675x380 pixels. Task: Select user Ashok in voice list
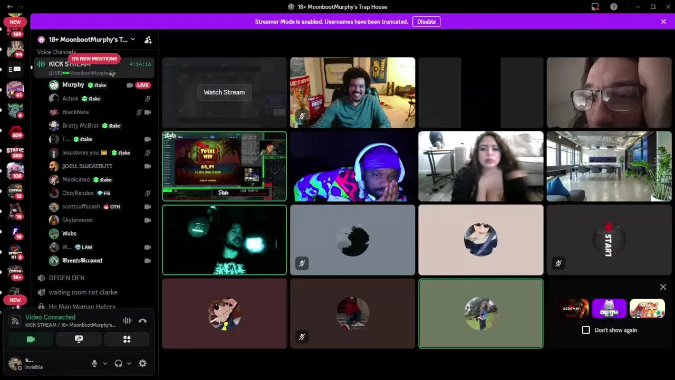tap(70, 99)
